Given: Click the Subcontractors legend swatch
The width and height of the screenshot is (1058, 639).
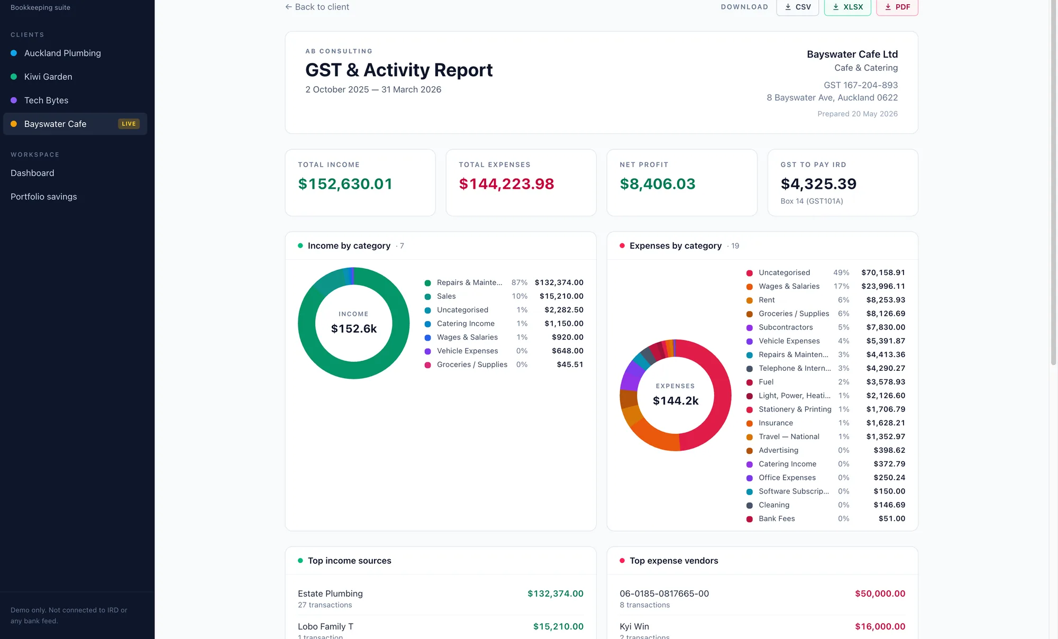Looking at the screenshot, I should pyautogui.click(x=749, y=328).
